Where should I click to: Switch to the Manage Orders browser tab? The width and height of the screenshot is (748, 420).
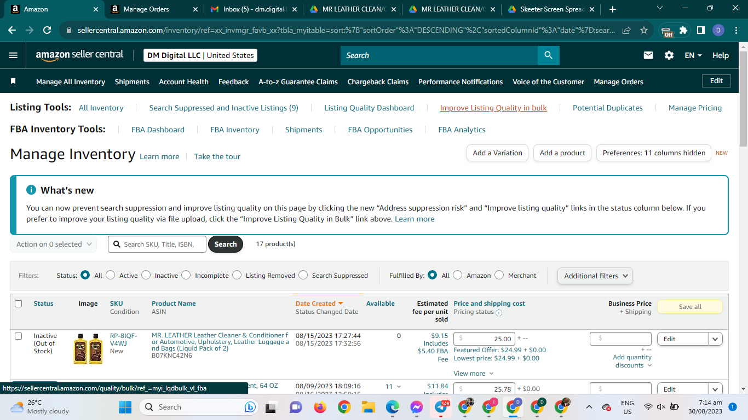click(x=154, y=9)
